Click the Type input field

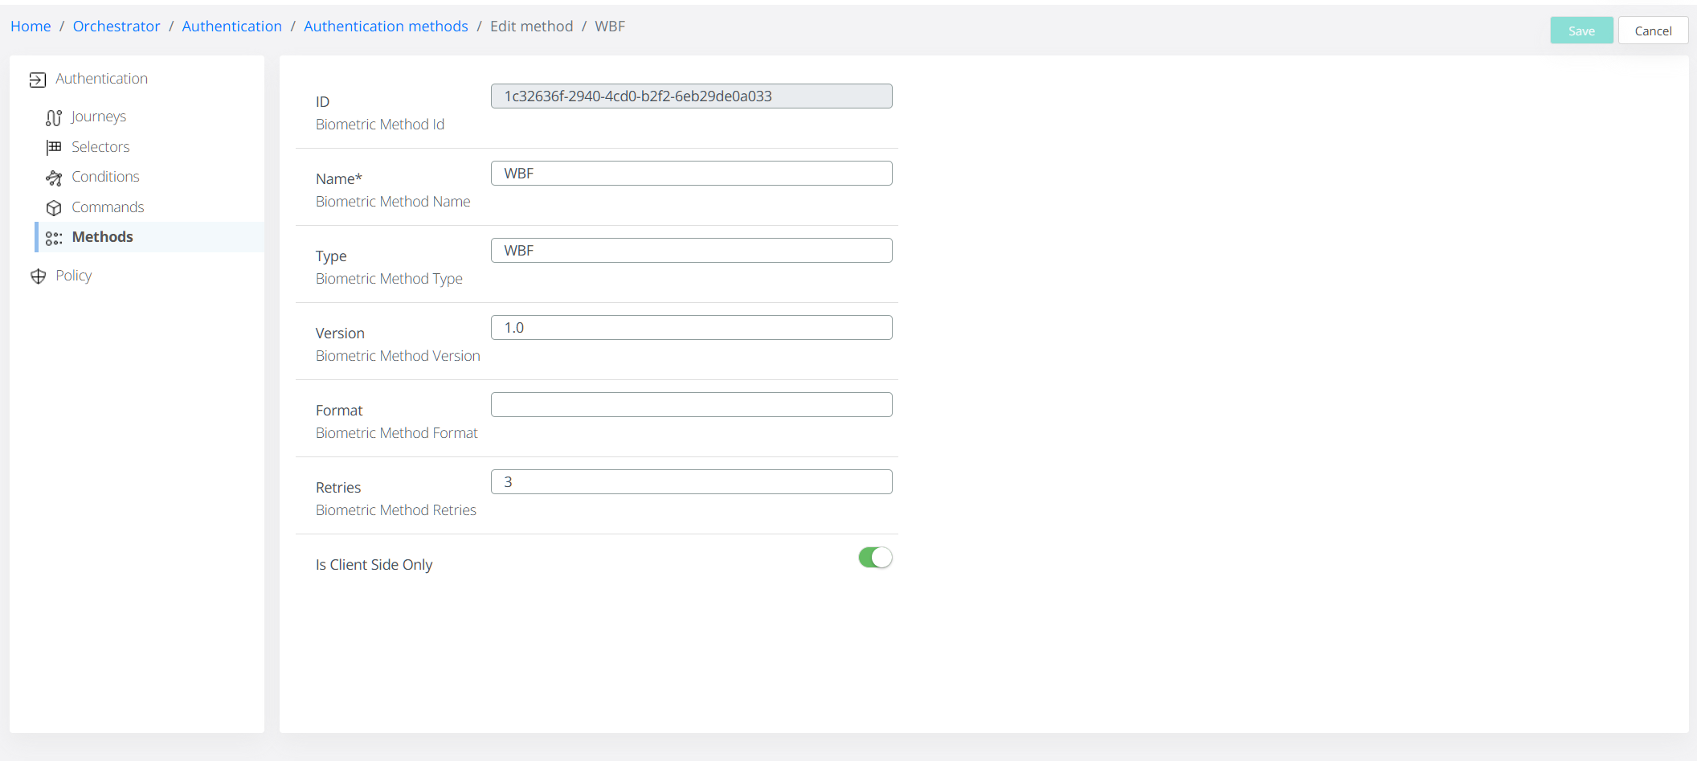[691, 251]
